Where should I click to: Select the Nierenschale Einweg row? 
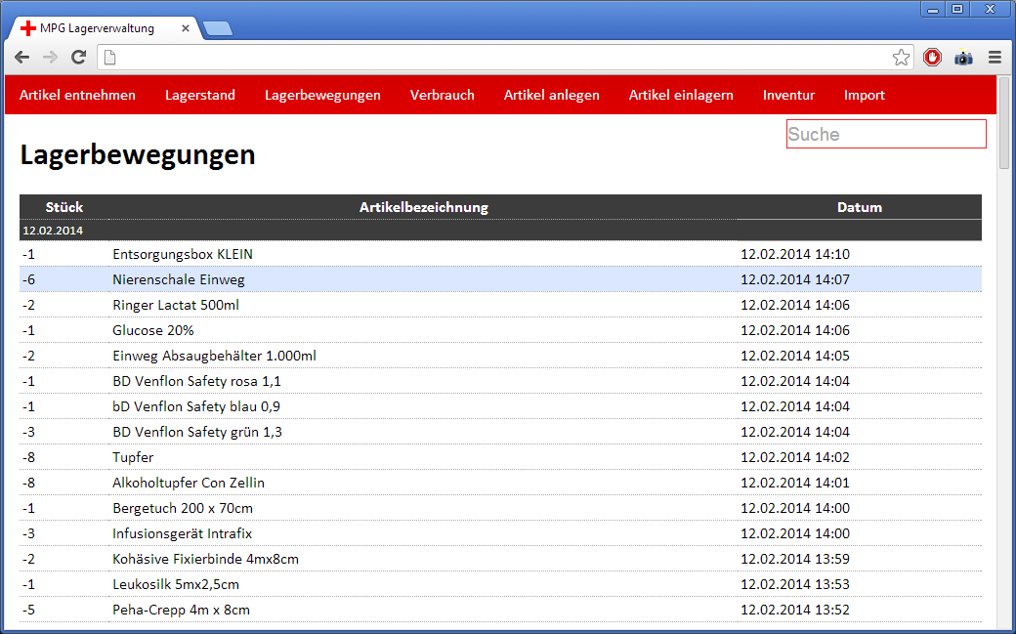click(x=178, y=279)
